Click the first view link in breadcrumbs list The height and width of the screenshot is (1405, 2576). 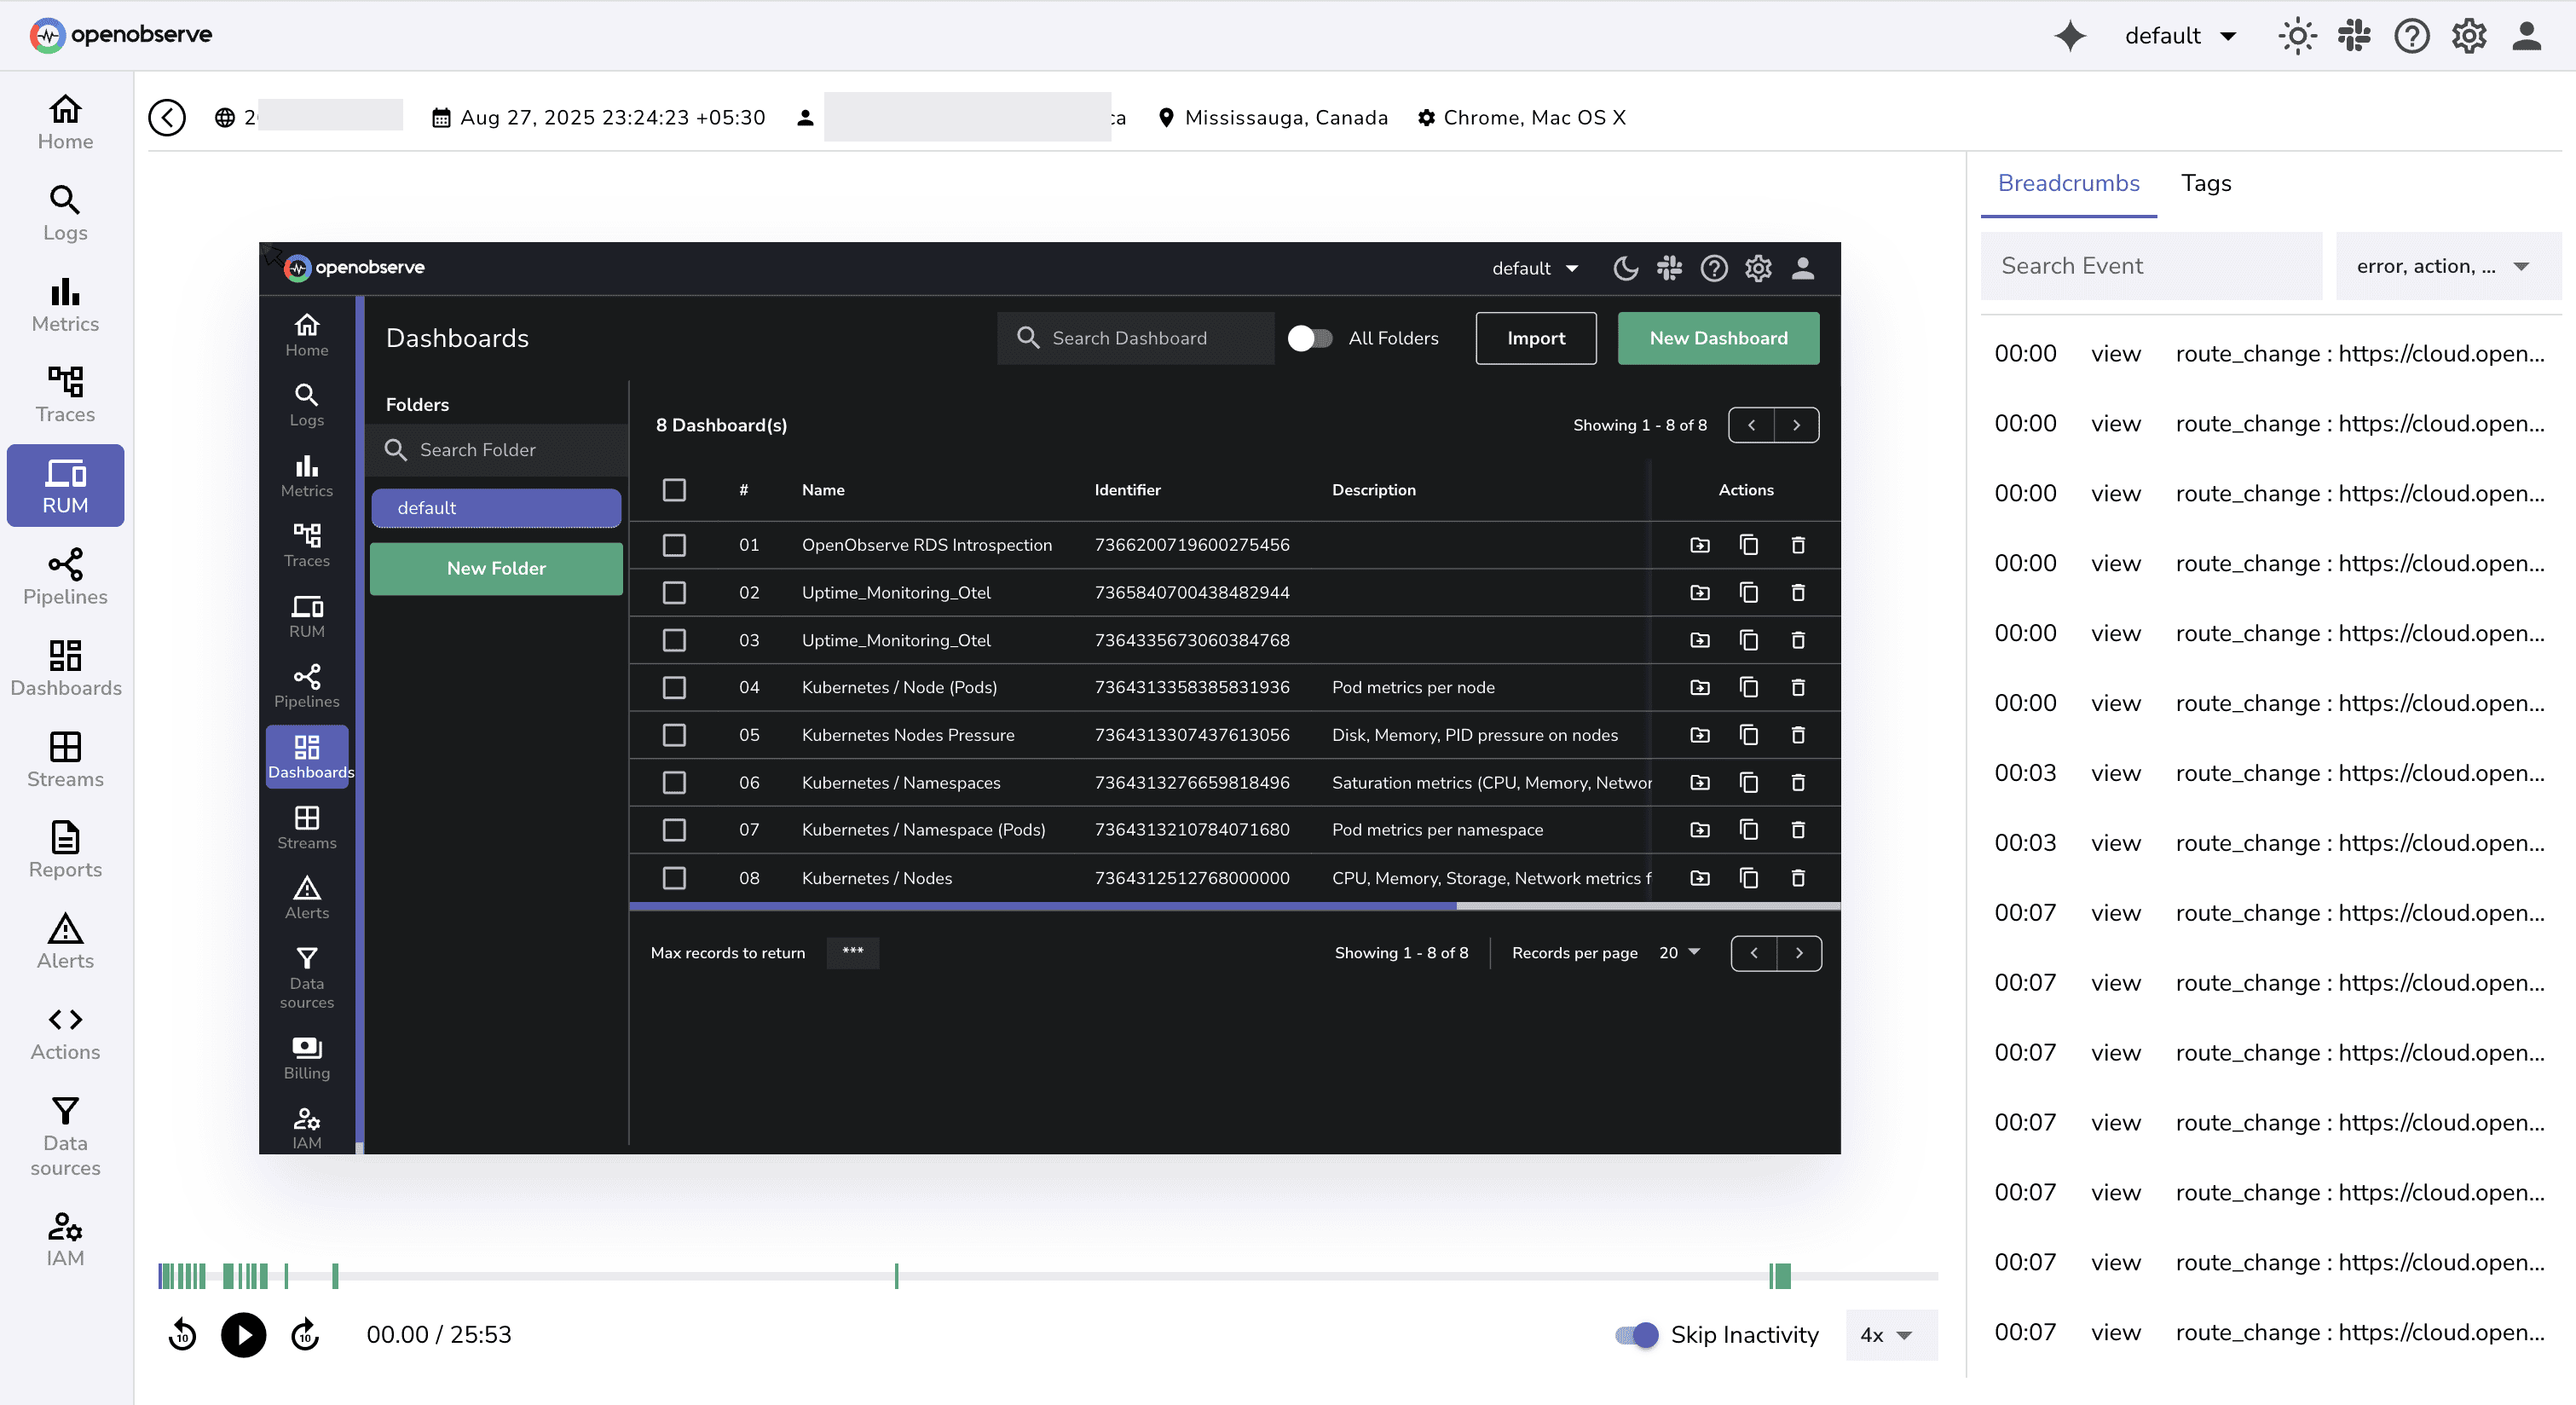(x=2116, y=353)
